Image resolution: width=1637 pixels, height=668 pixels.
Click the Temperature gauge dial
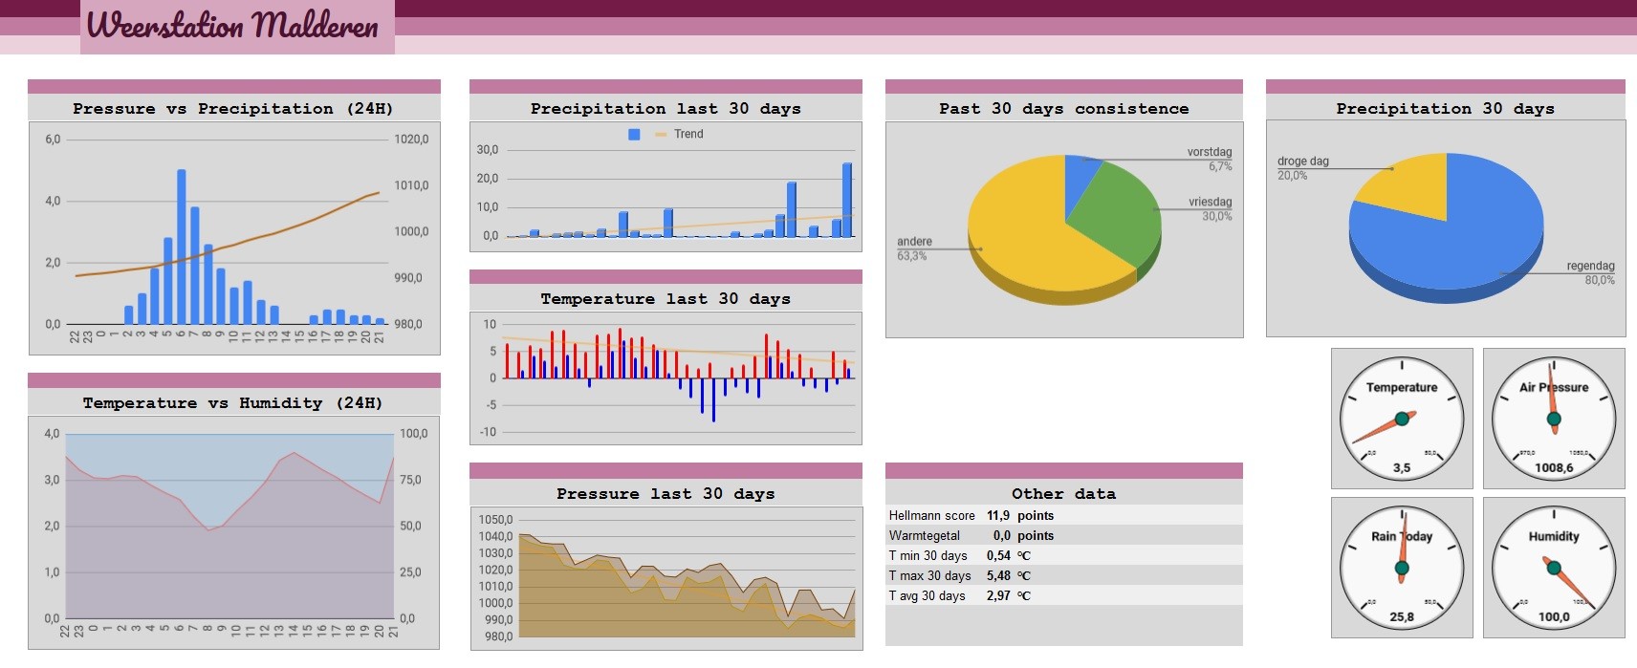pos(1402,419)
